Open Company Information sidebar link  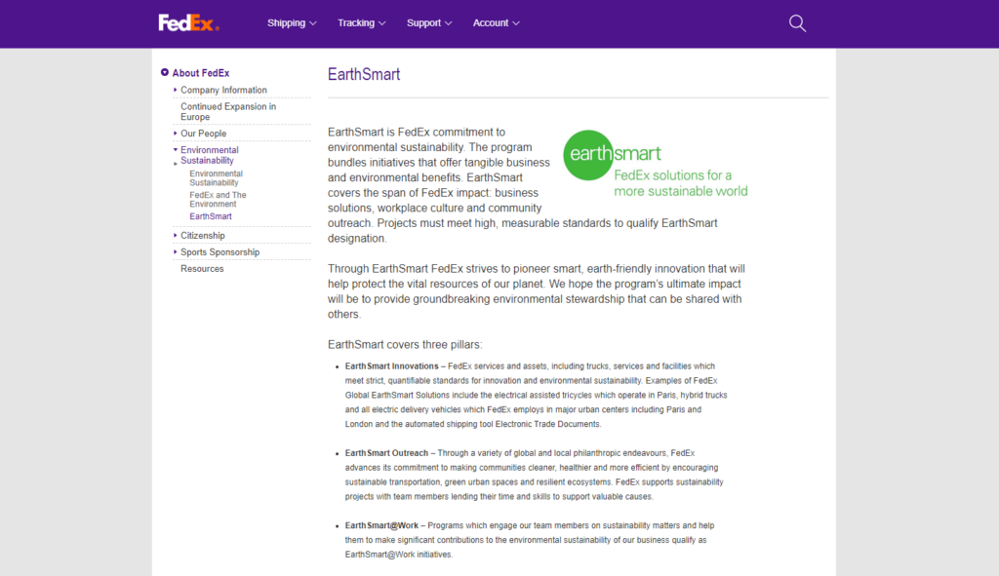click(223, 91)
